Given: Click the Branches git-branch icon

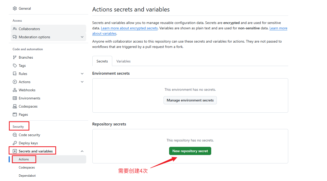Looking at the screenshot, I should point(15,57).
